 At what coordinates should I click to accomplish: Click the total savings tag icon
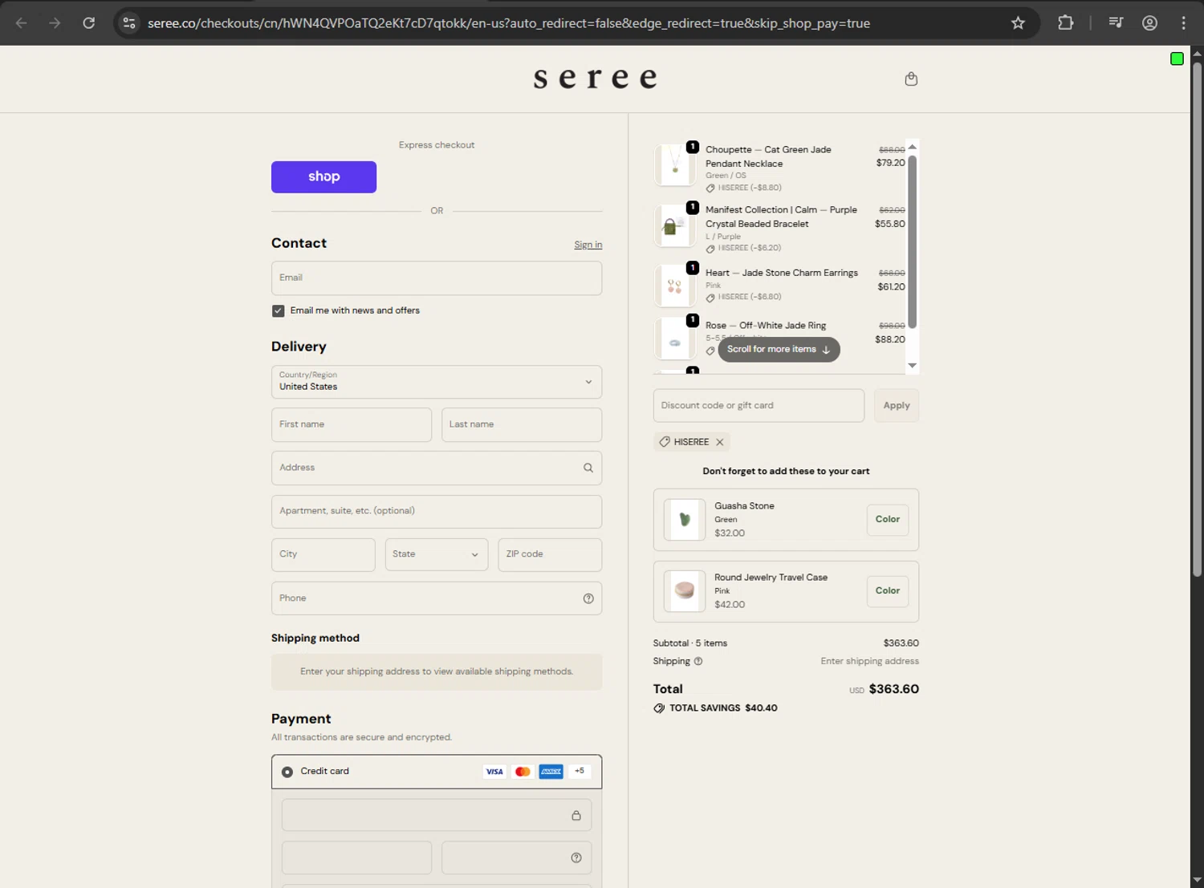pos(659,708)
